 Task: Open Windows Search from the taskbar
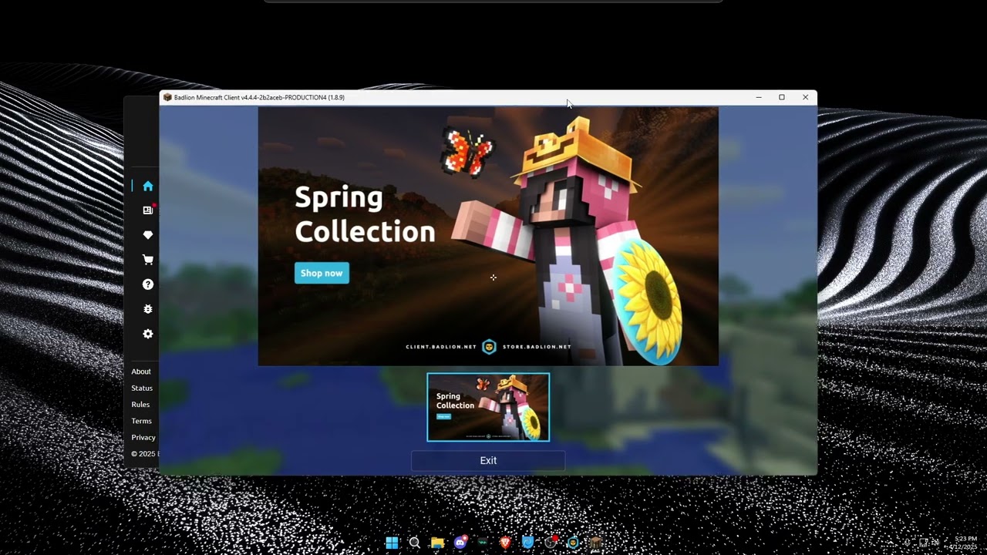pyautogui.click(x=414, y=543)
